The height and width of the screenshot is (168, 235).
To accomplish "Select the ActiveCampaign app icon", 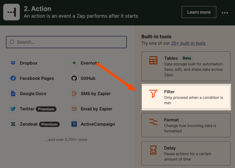I will click(74, 124).
